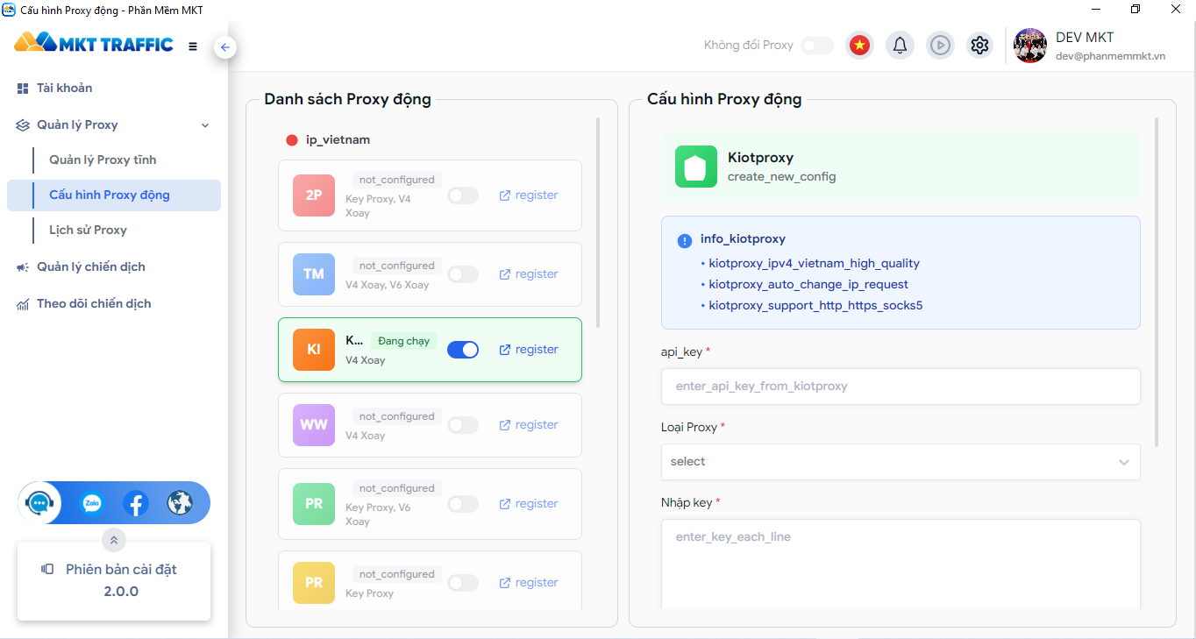
Task: Click register link for TM proxy
Action: click(529, 274)
